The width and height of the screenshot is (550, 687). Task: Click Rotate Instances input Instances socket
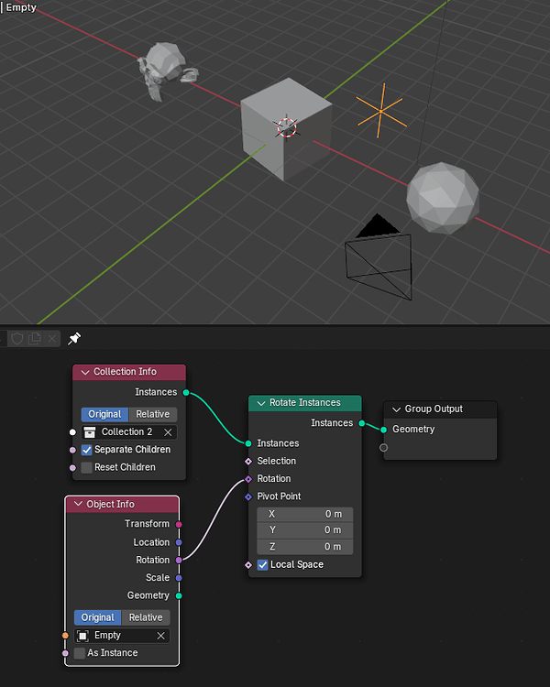click(x=248, y=443)
